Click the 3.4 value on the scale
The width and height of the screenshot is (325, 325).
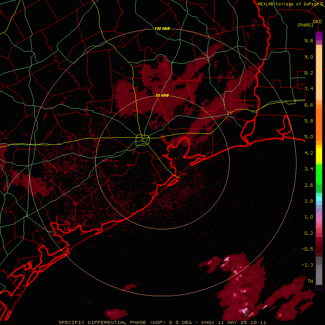pos(309,169)
